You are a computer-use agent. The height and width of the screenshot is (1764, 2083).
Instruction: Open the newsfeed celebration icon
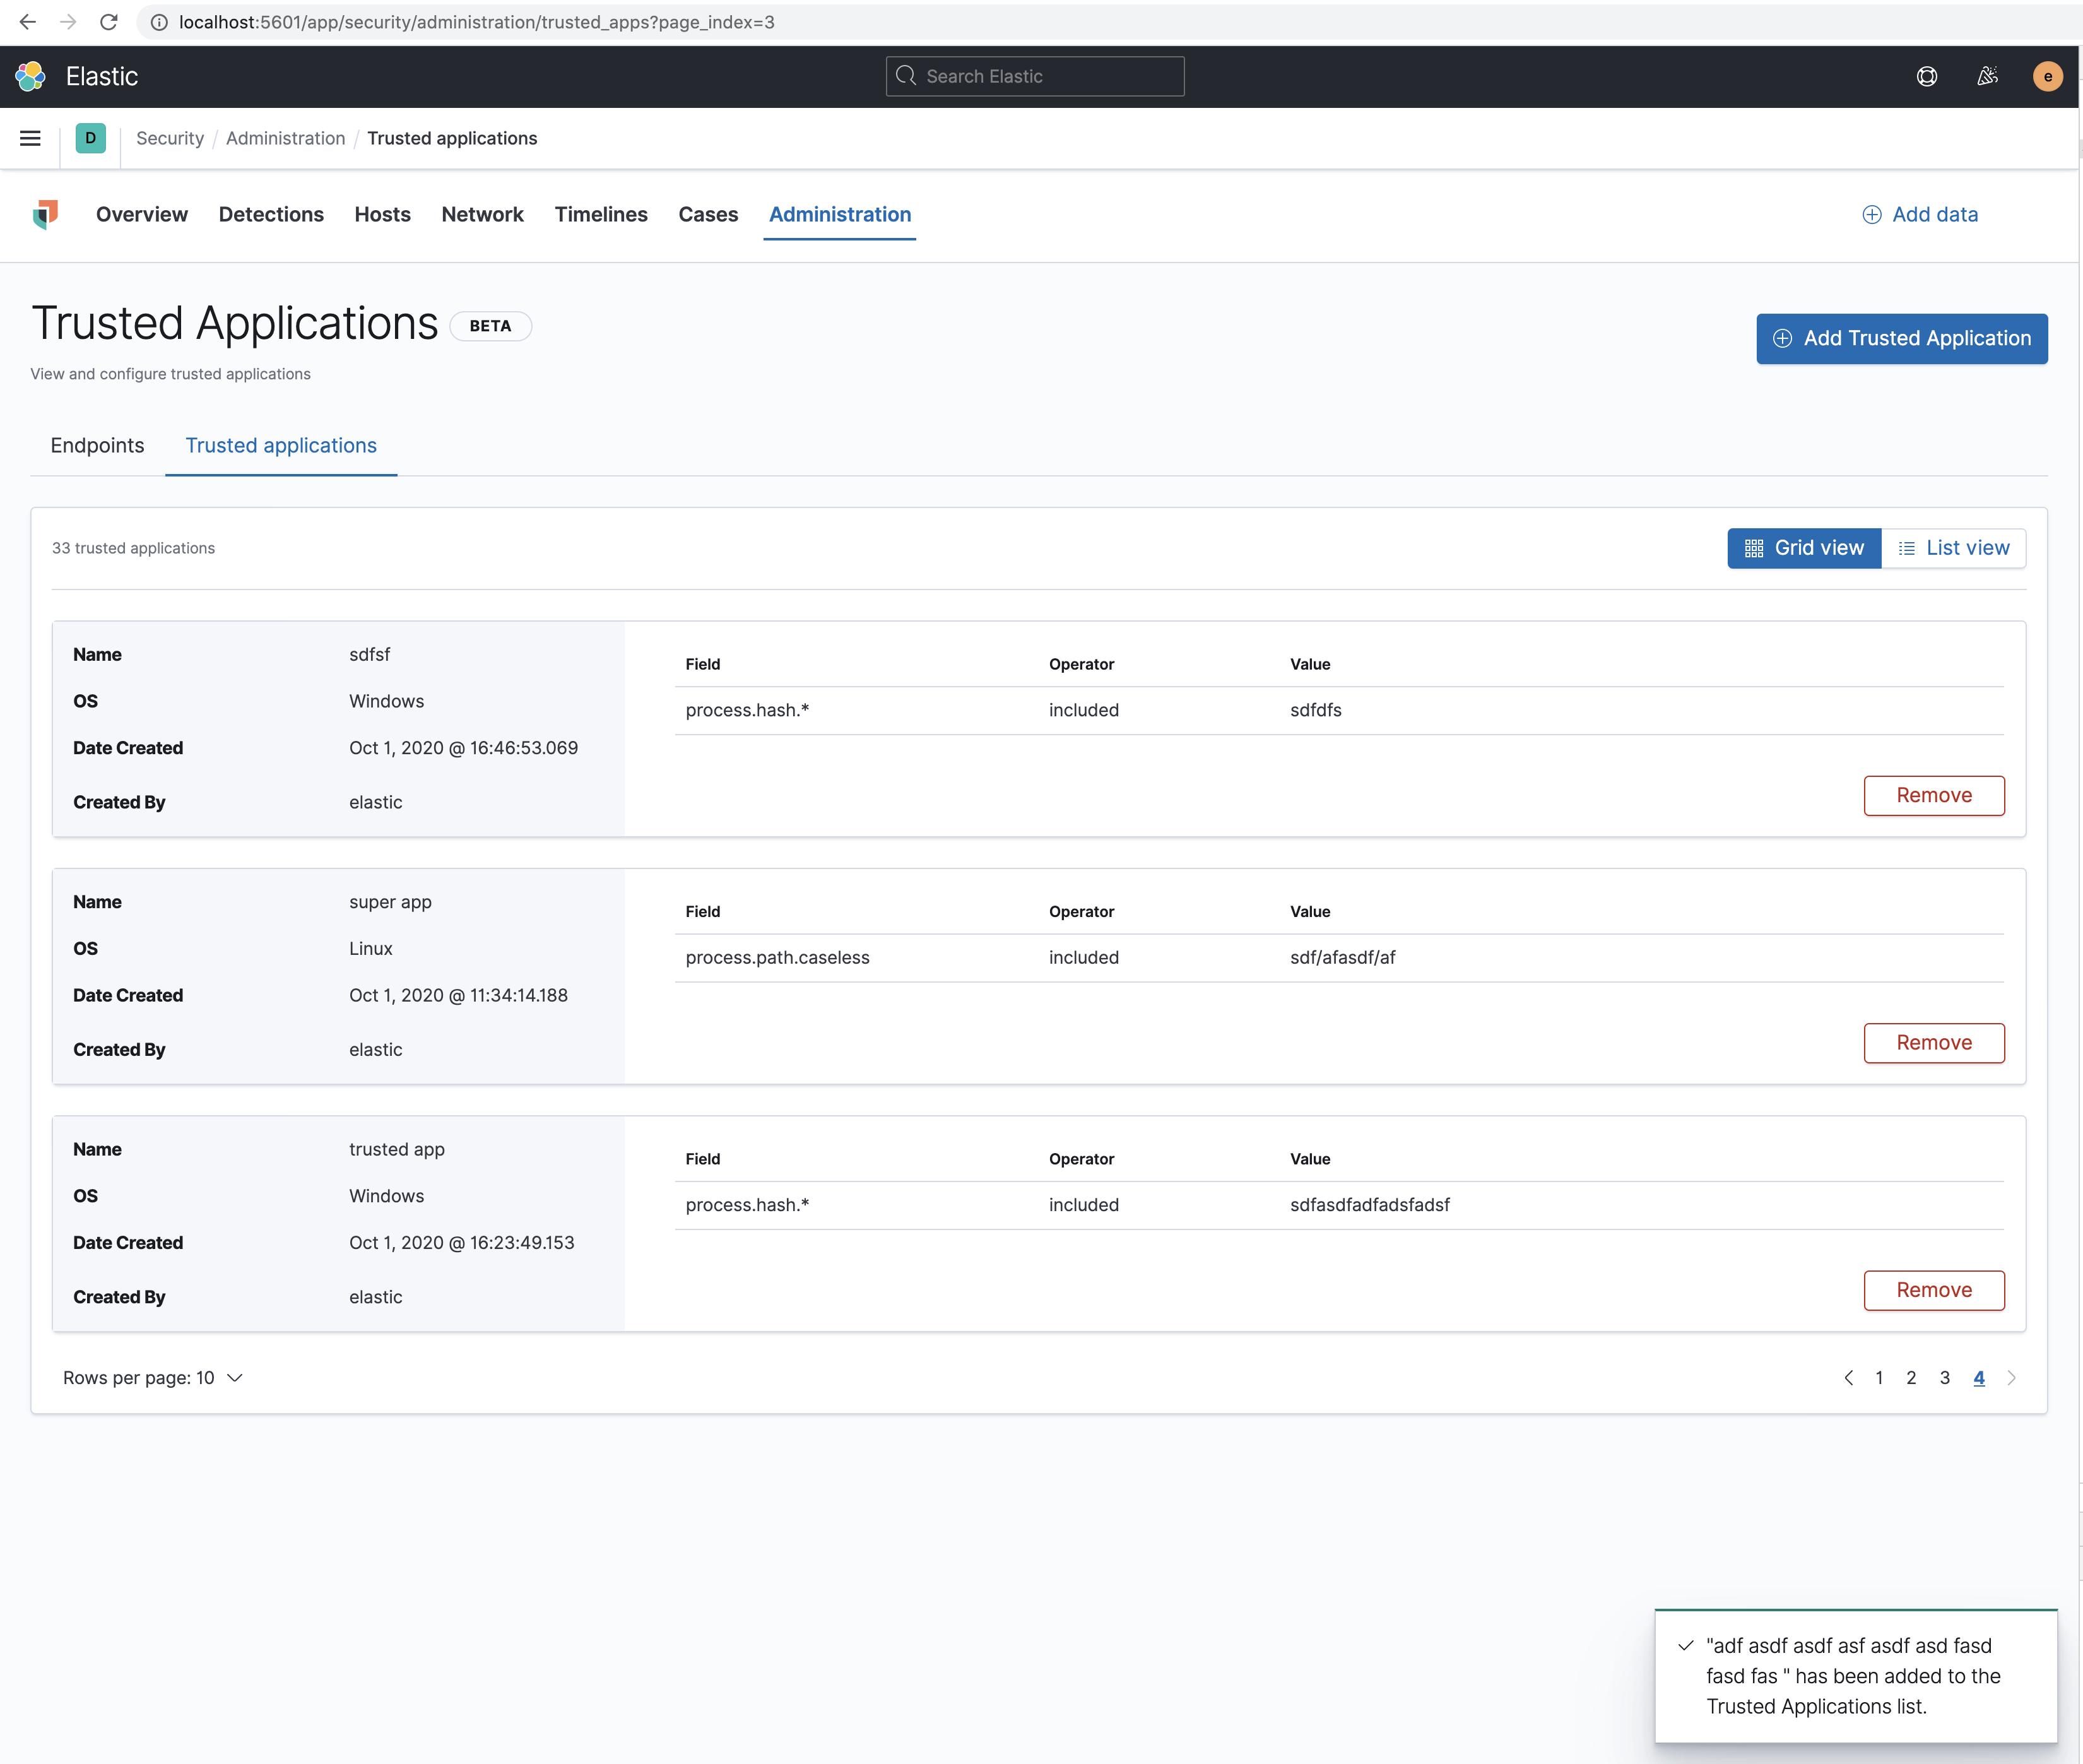1987,76
